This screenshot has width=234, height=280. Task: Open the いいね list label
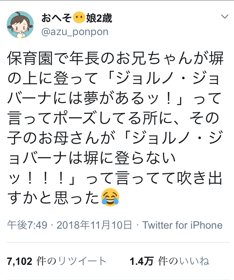click(x=194, y=261)
